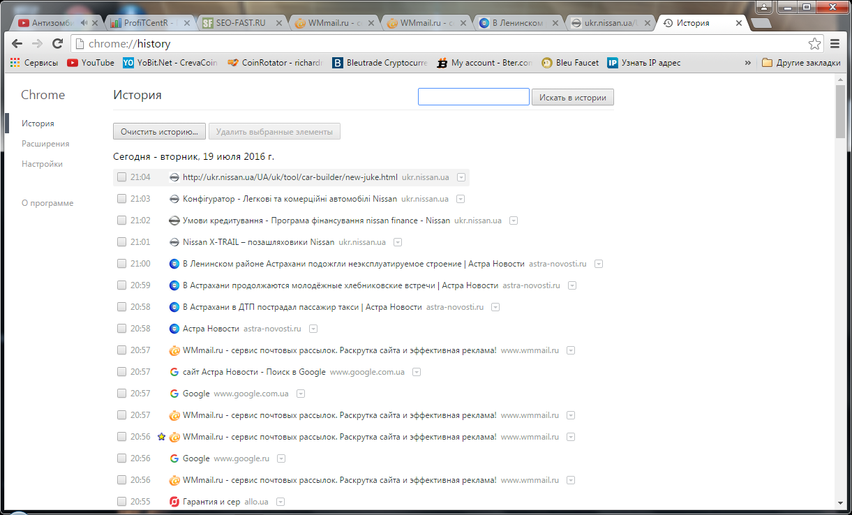Click the Искать в истории button
852x515 pixels.
(x=573, y=97)
